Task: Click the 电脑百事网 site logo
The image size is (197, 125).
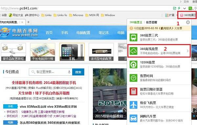Action: (19, 32)
